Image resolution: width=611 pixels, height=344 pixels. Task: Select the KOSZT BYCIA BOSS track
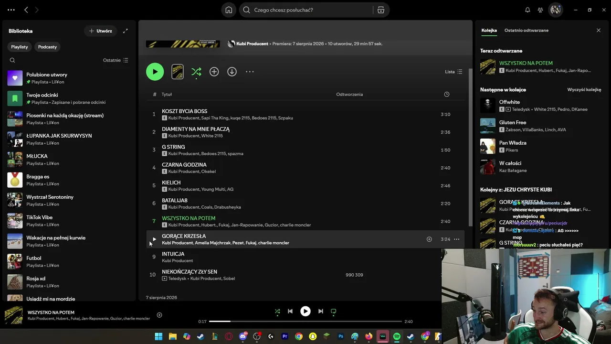[305, 114]
